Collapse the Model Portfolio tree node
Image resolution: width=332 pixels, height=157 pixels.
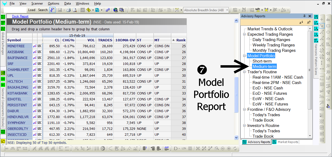244,56
